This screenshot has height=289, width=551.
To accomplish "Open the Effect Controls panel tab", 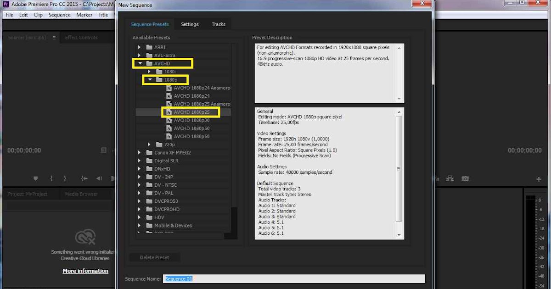I will pyautogui.click(x=82, y=38).
